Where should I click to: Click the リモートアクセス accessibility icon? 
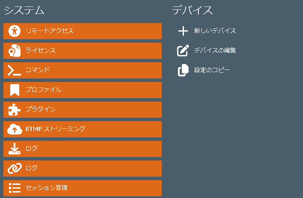pyautogui.click(x=15, y=31)
